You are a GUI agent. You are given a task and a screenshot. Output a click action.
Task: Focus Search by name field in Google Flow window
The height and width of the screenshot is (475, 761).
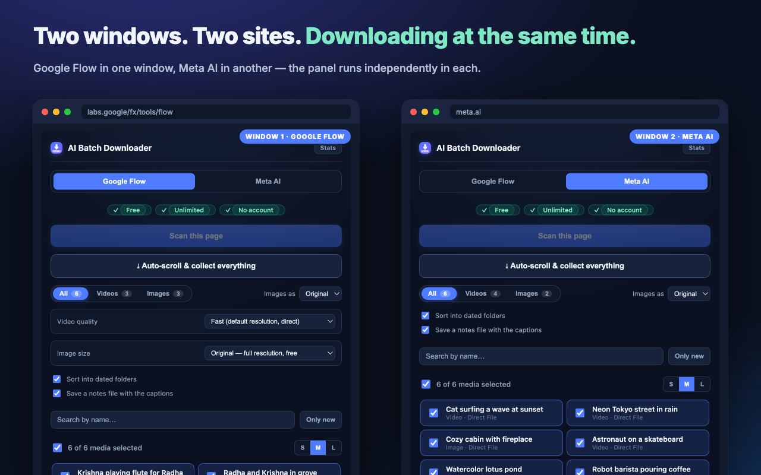[x=172, y=420]
